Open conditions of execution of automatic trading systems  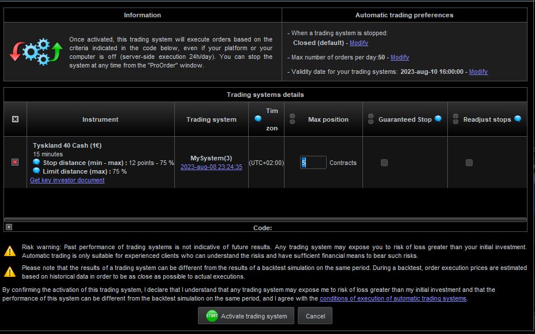click(392, 298)
